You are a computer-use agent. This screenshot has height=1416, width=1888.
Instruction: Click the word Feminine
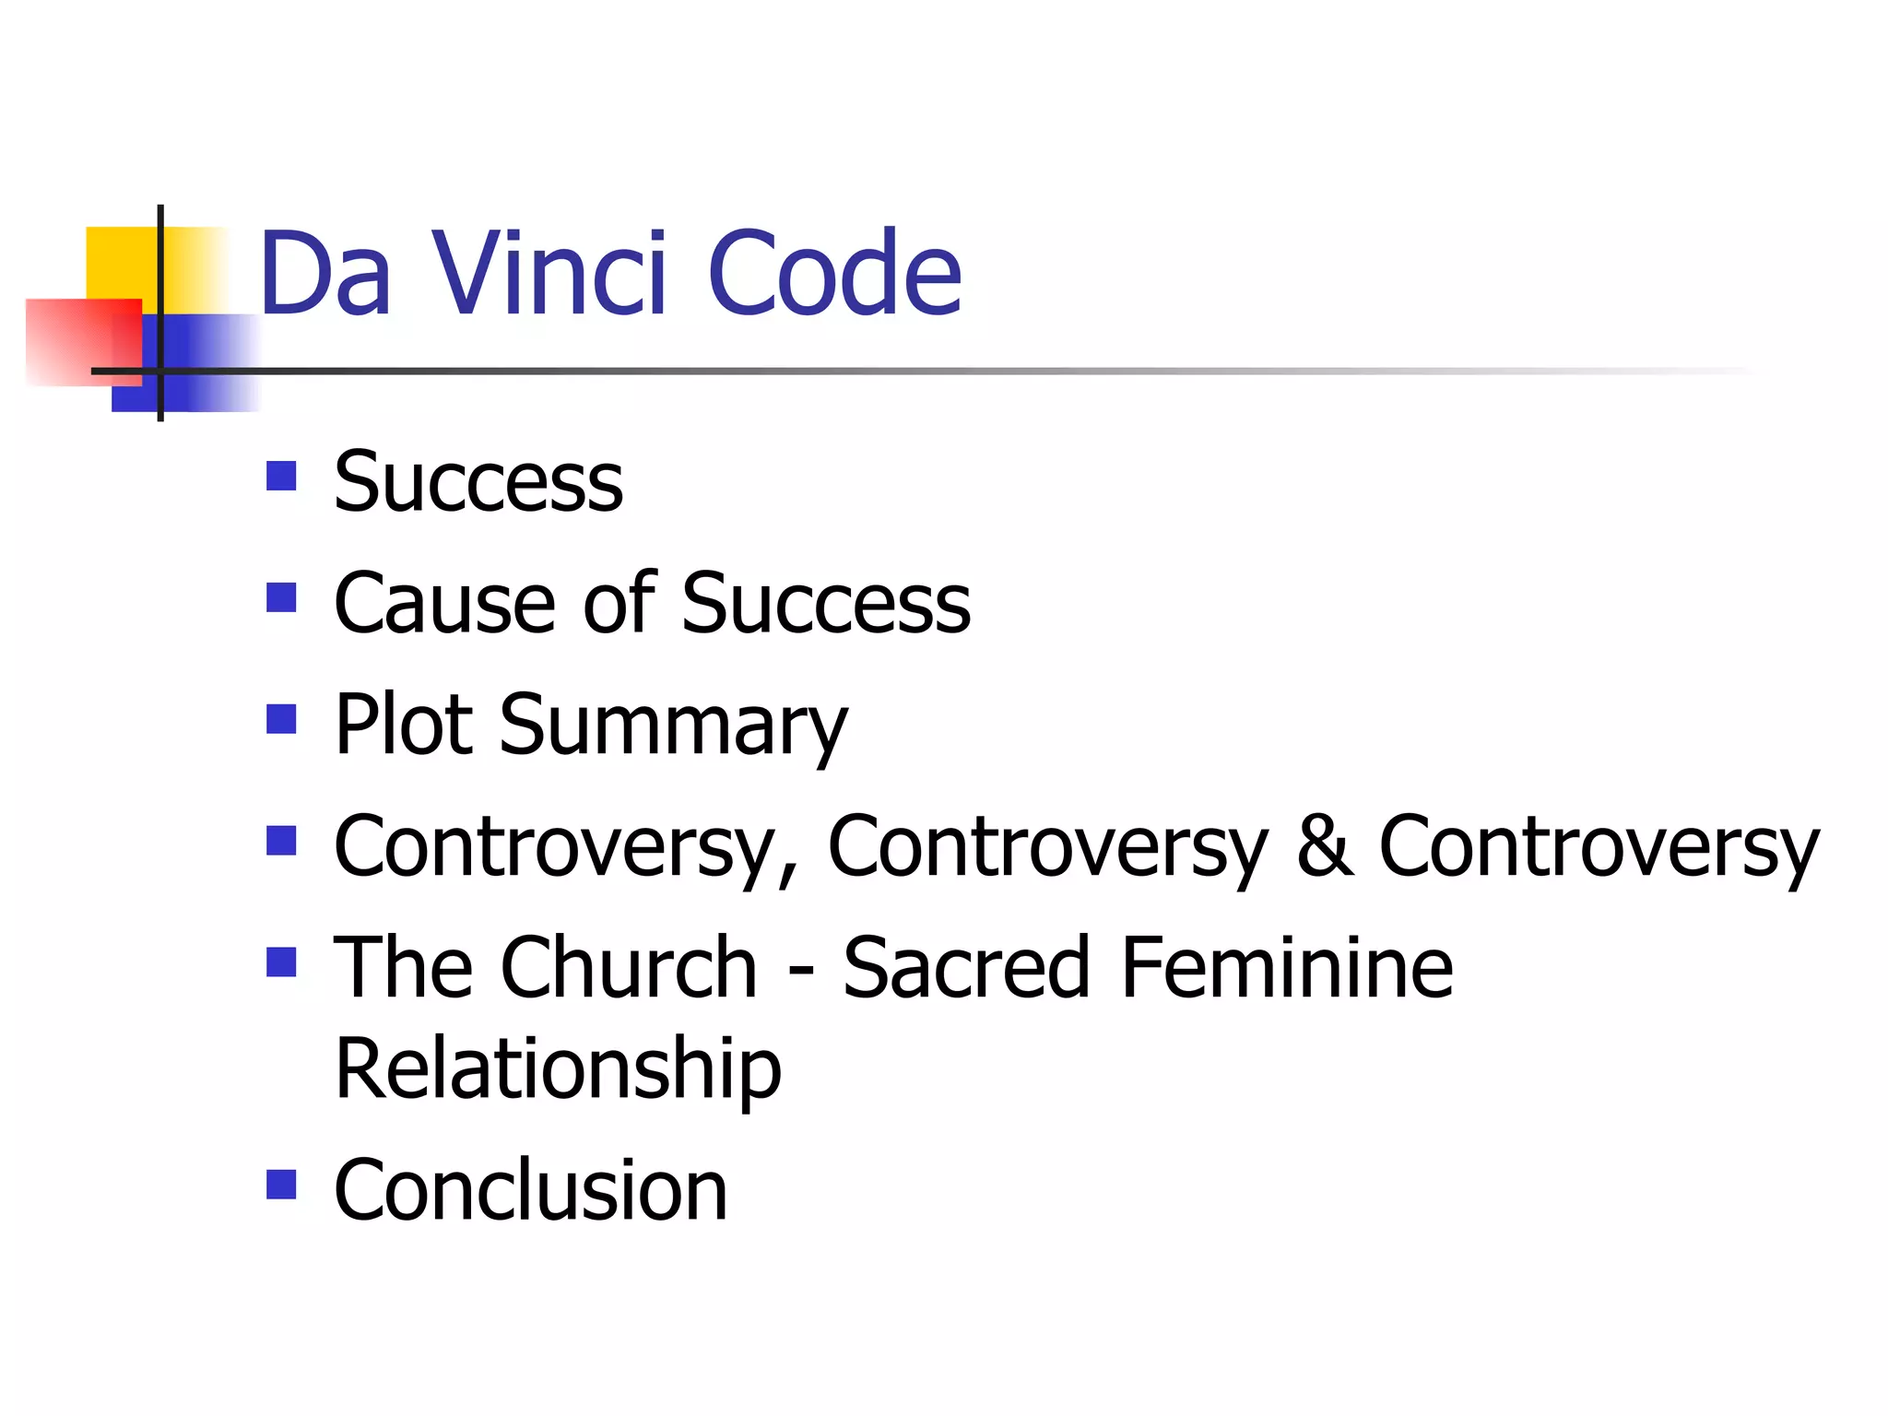(x=1286, y=967)
